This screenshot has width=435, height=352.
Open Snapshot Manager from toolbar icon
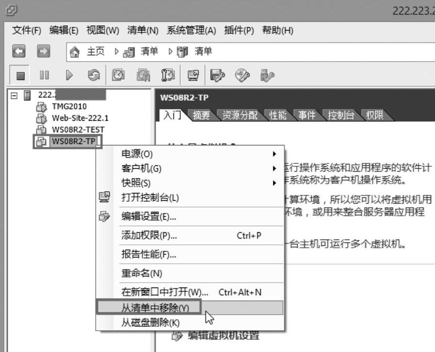tap(168, 75)
